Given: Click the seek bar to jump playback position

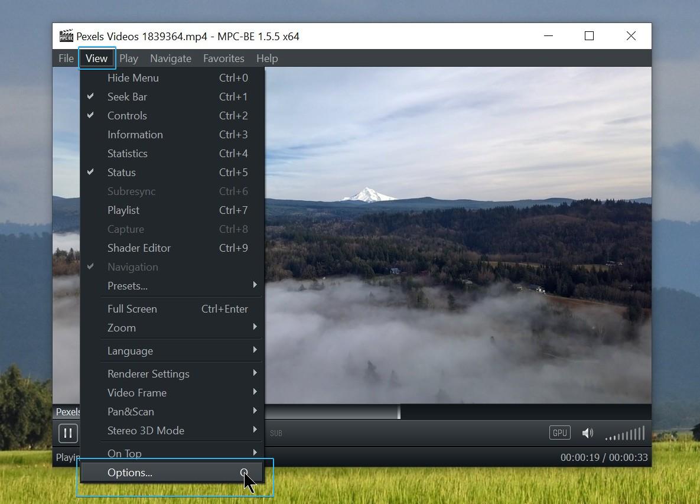Looking at the screenshot, I should [473, 412].
